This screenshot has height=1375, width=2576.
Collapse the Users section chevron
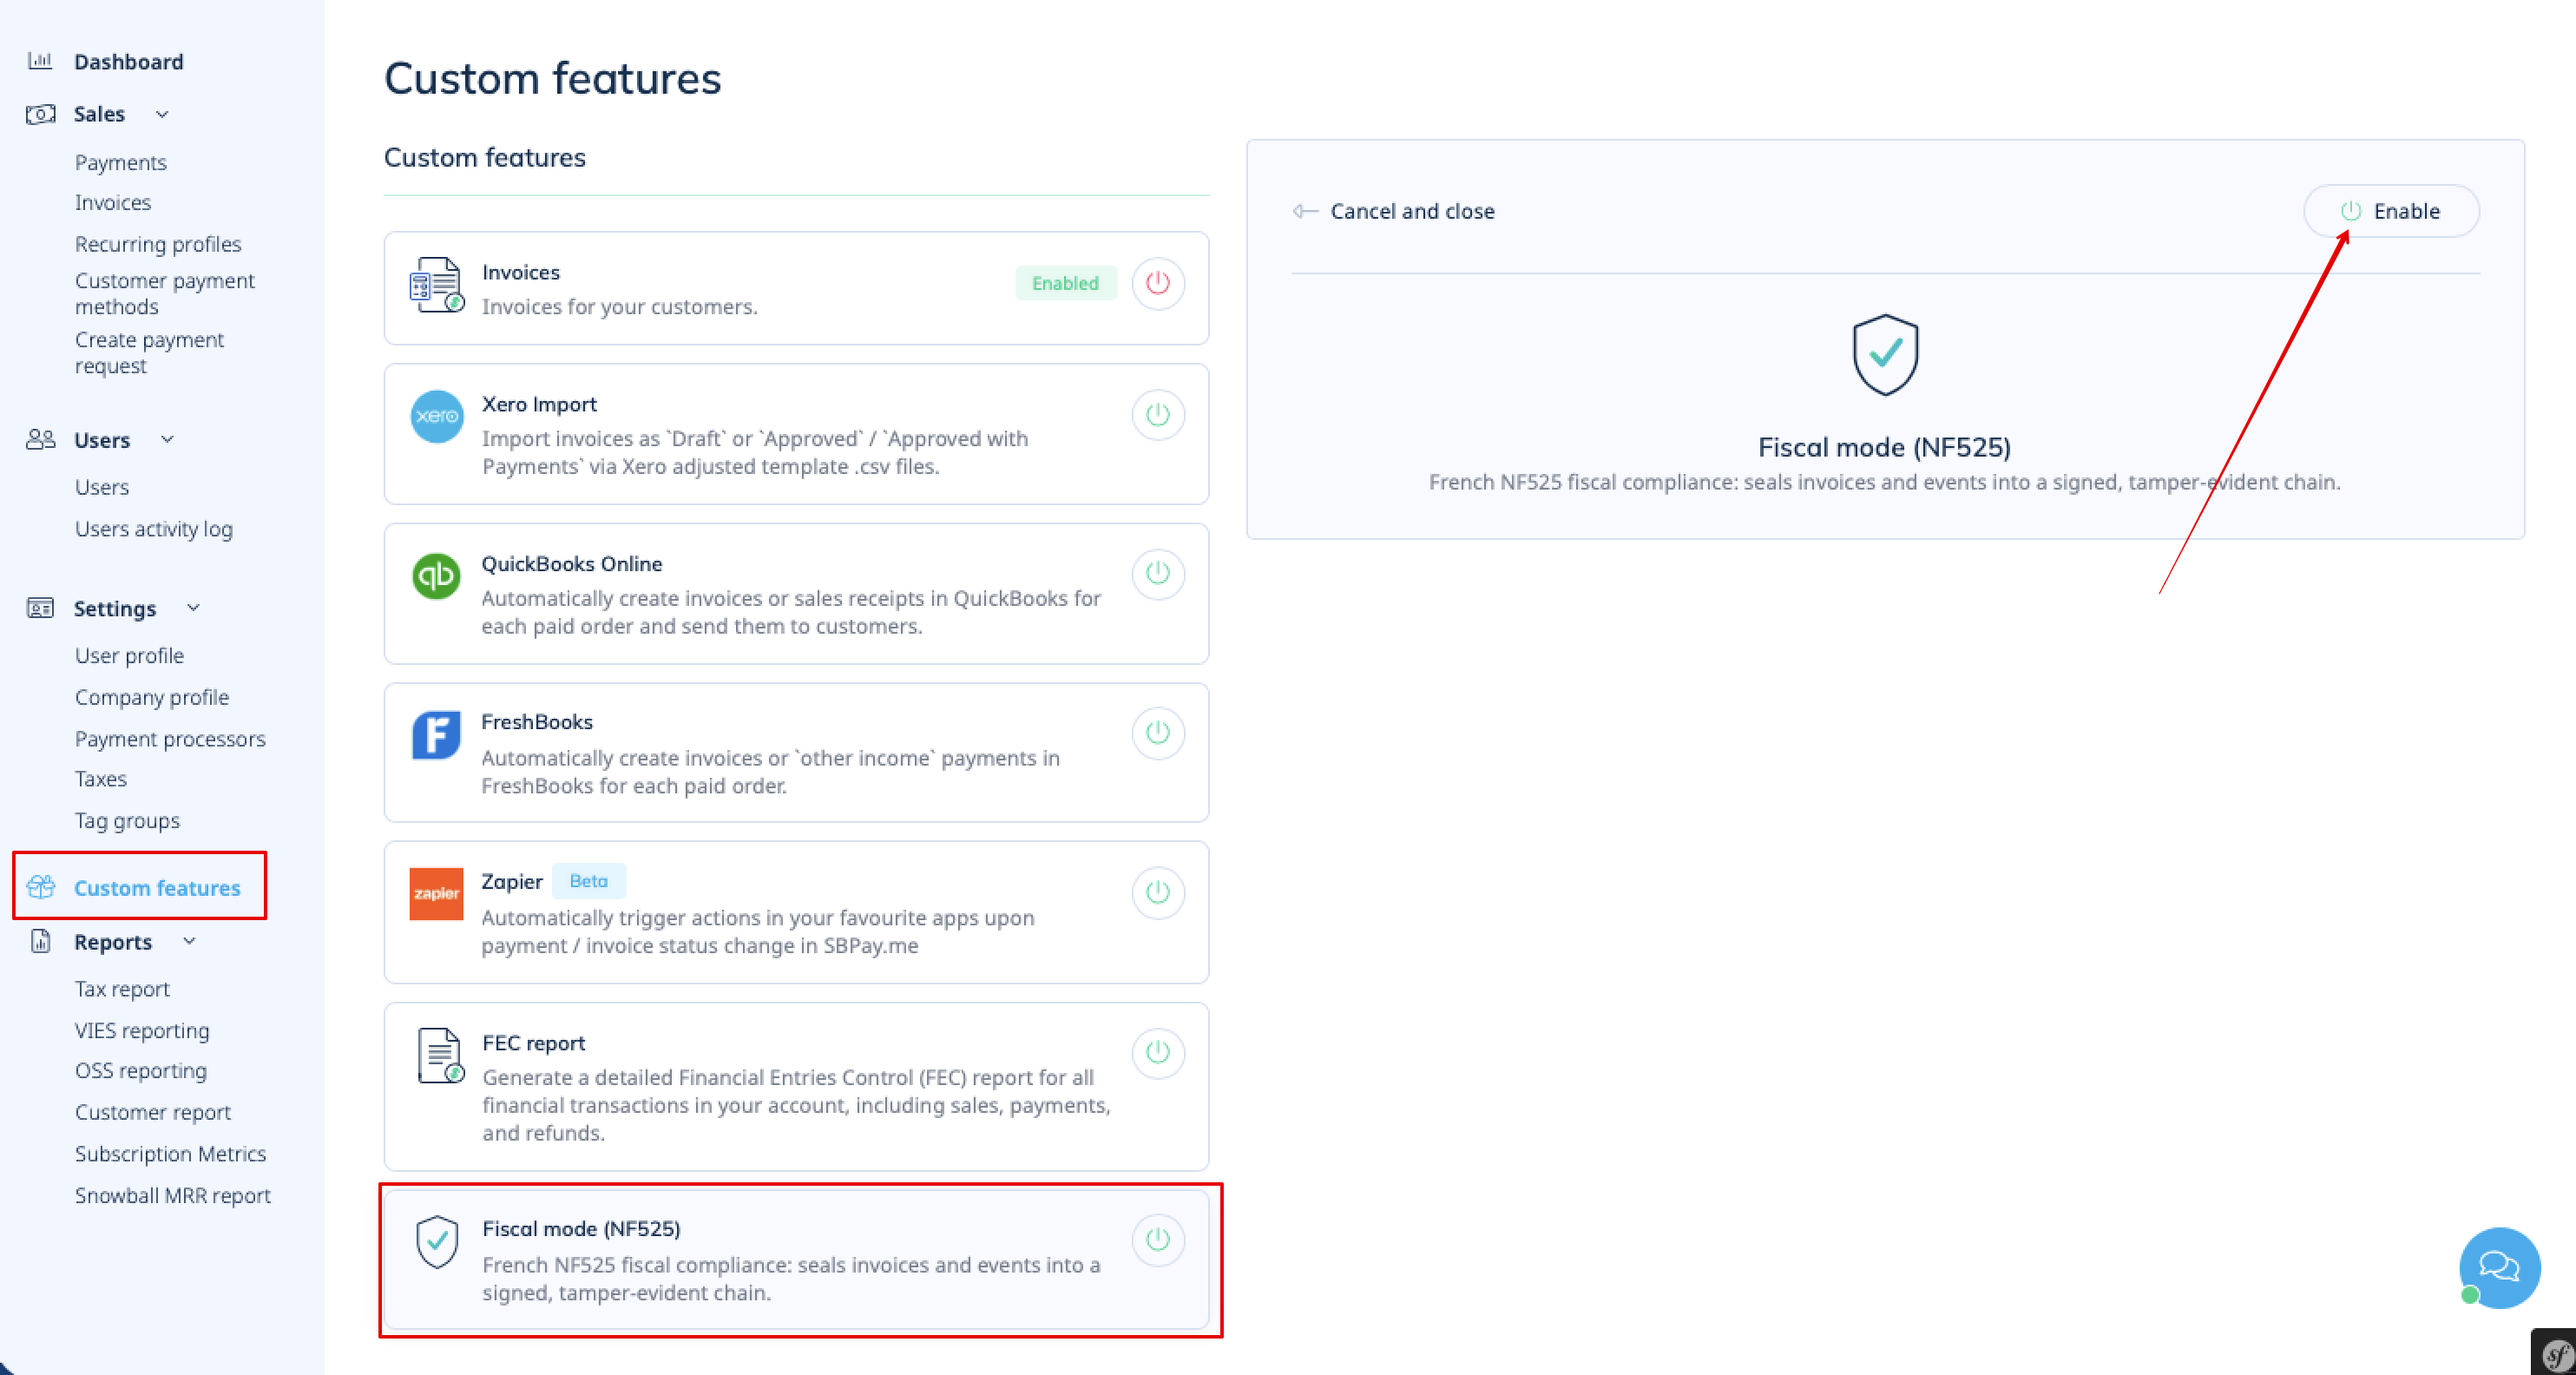167,439
